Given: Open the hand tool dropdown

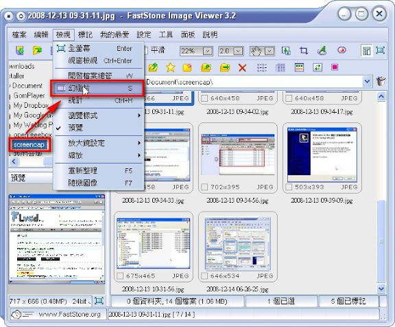Looking at the screenshot, I should tap(270, 52).
